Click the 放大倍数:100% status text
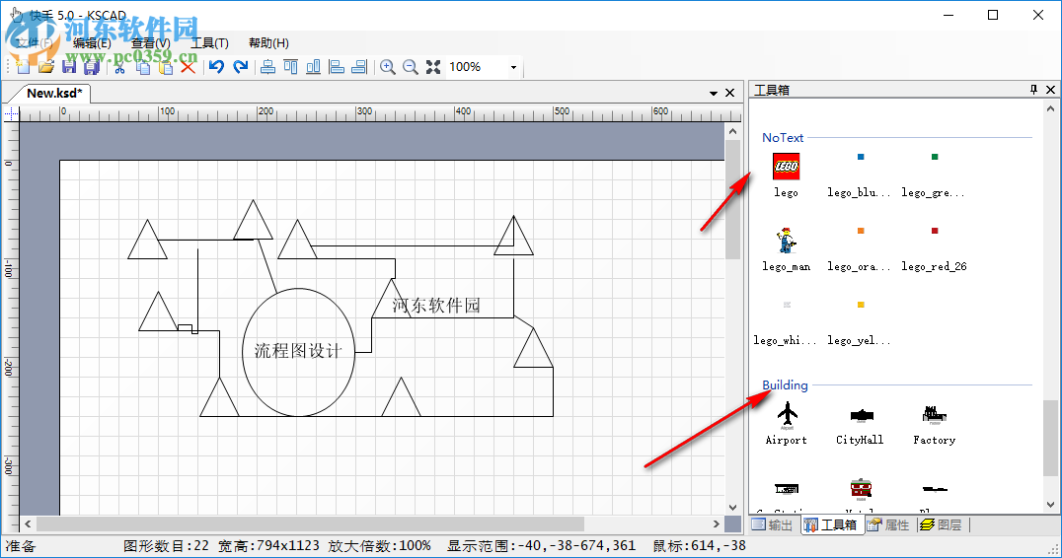This screenshot has height=558, width=1062. [379, 546]
